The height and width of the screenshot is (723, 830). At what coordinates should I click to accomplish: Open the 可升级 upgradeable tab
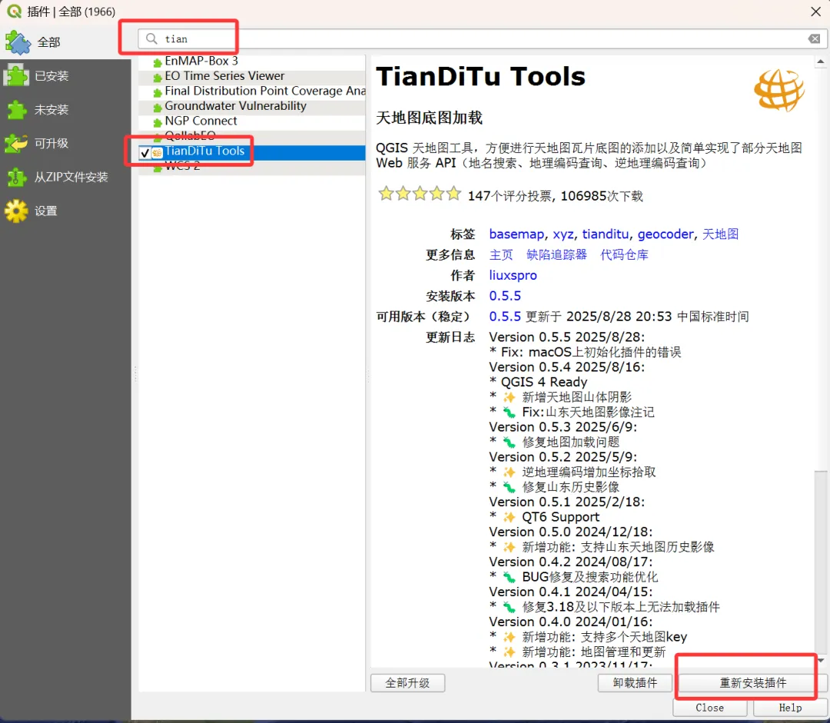(65, 144)
